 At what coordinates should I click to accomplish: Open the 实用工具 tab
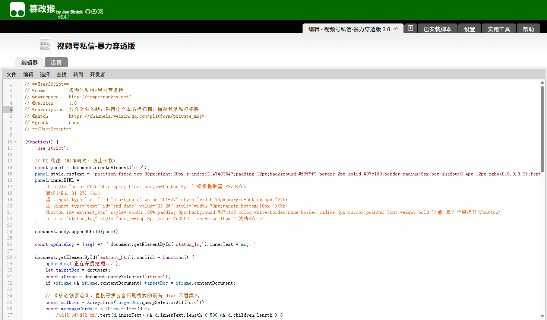499,29
